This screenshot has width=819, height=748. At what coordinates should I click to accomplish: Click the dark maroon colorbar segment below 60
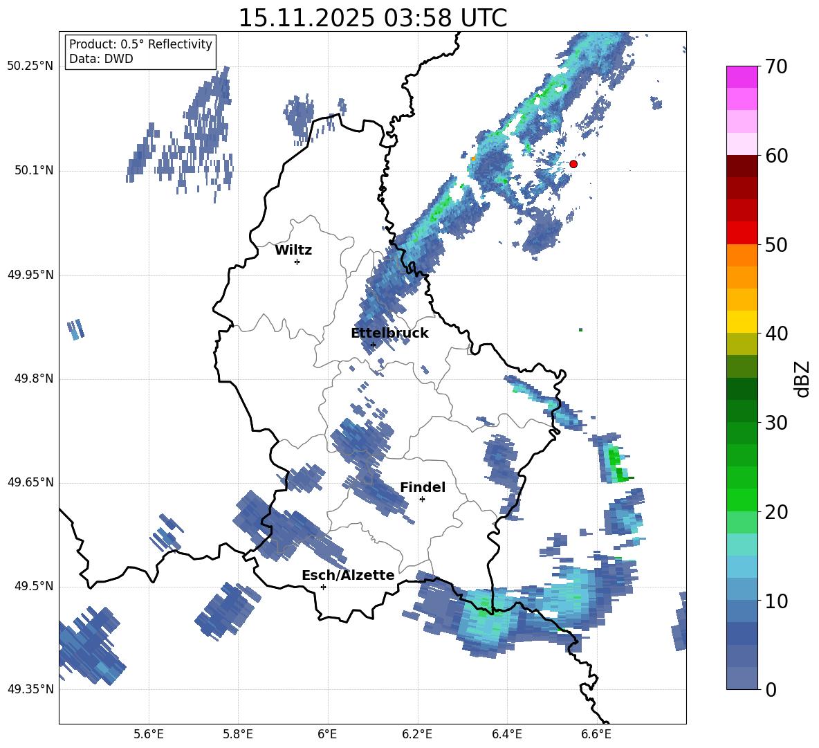click(742, 166)
